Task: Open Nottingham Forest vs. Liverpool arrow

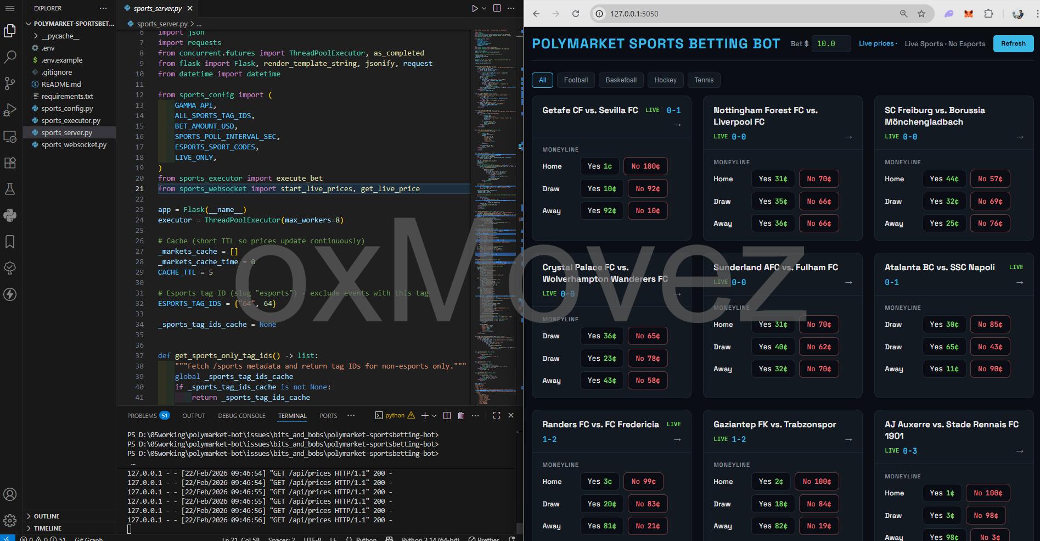Action: point(848,137)
